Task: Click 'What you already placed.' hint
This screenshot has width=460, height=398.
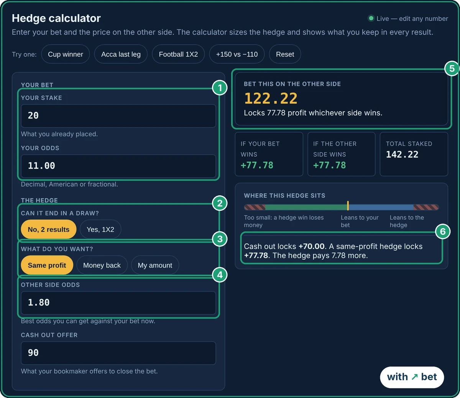Action: (59, 134)
